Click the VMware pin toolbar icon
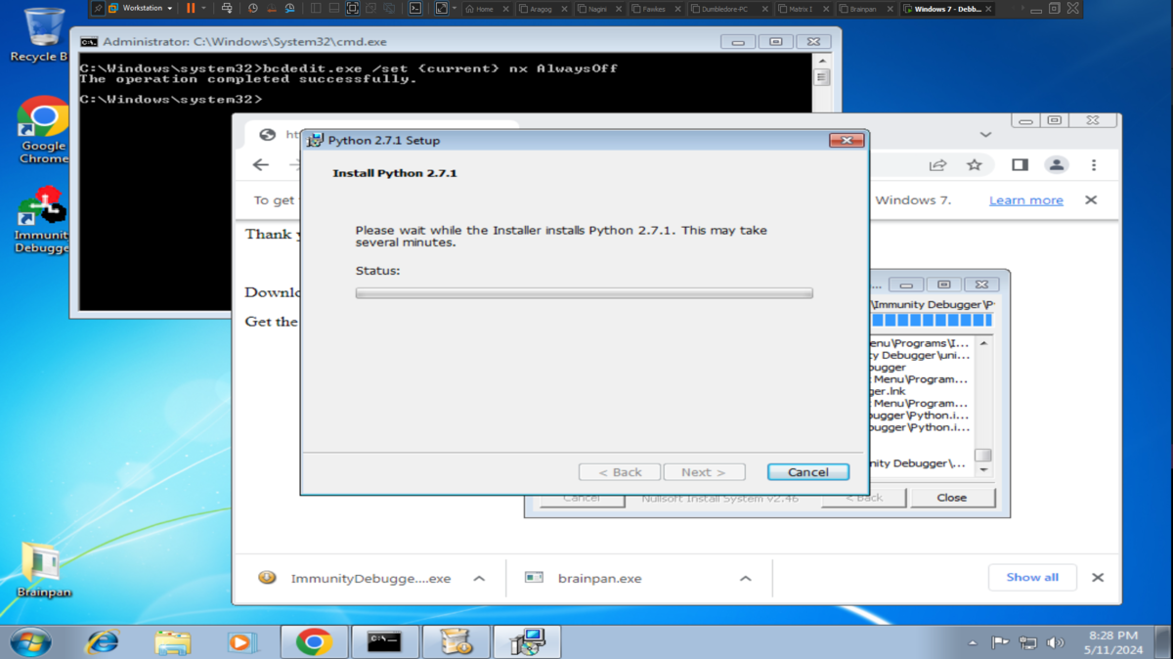This screenshot has width=1173, height=659. pos(98,8)
